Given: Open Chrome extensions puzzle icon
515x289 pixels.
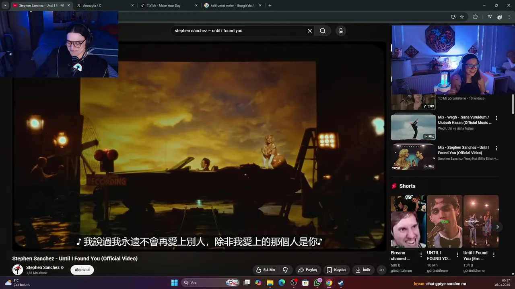Looking at the screenshot, I should pos(475,17).
